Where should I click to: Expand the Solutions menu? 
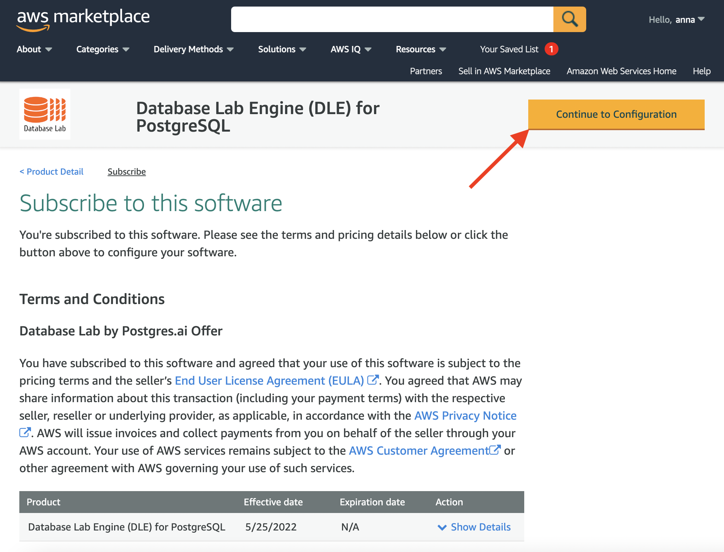pos(282,49)
